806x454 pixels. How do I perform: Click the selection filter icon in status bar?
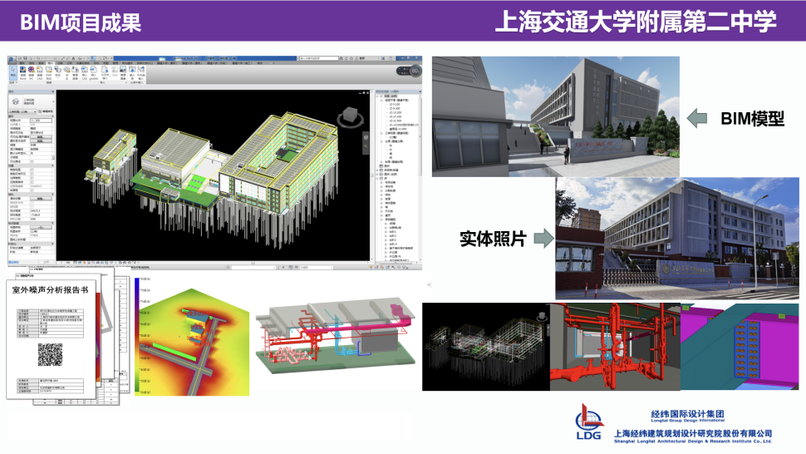click(x=405, y=268)
